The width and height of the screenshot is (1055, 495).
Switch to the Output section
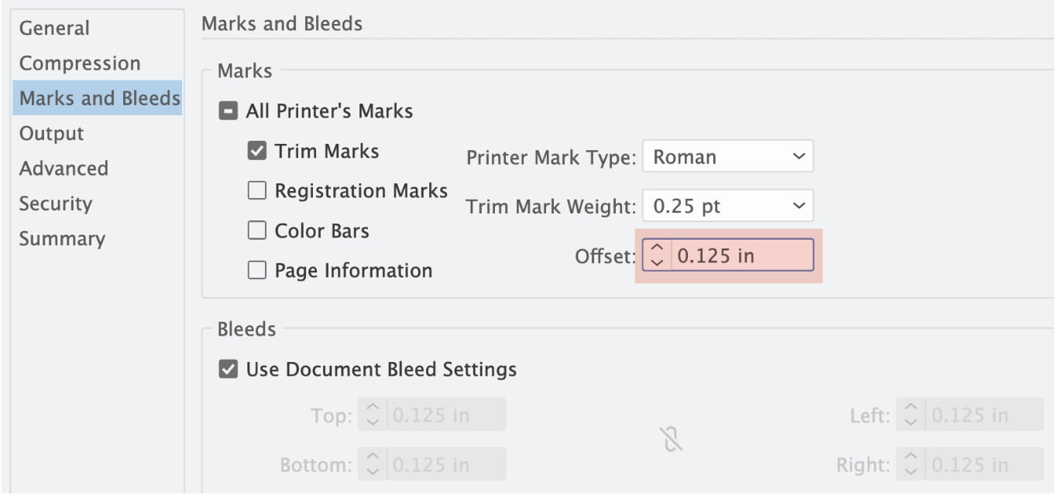pyautogui.click(x=51, y=134)
